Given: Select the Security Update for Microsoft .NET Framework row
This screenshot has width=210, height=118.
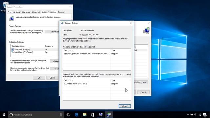Looking at the screenshot, I should (97, 54).
